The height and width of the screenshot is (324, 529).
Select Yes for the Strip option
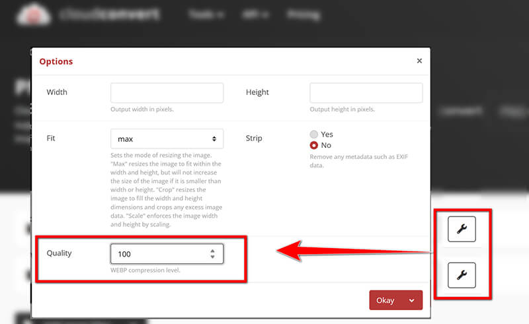(314, 135)
